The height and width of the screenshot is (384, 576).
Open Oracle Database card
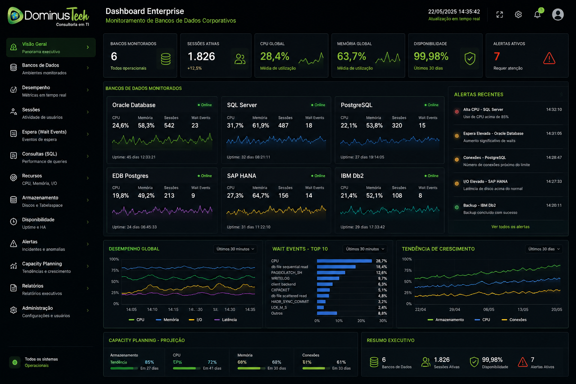click(162, 130)
